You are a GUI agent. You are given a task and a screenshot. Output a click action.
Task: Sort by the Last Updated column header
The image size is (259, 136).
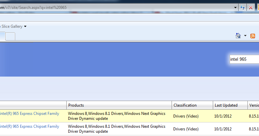coord(230,105)
